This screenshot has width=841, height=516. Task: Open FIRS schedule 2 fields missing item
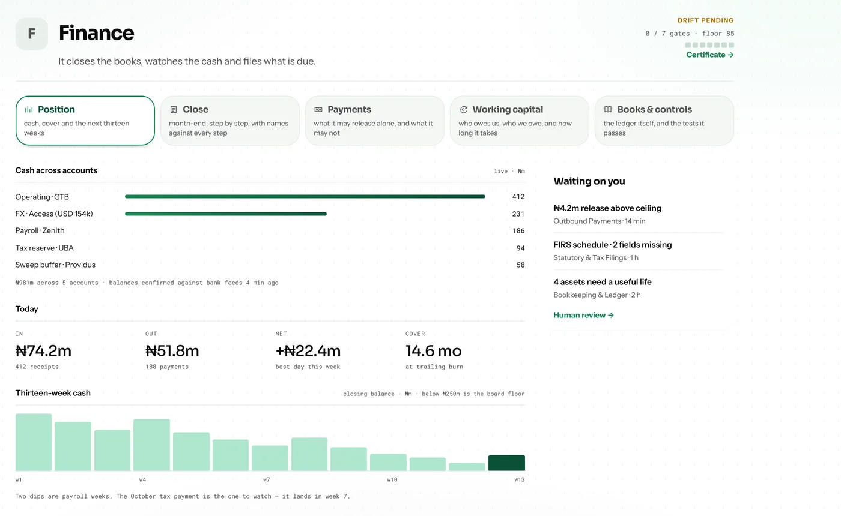coord(638,251)
